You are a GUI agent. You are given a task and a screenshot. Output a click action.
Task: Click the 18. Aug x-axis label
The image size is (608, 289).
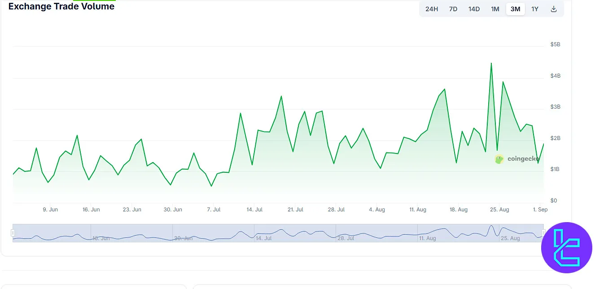(x=459, y=210)
